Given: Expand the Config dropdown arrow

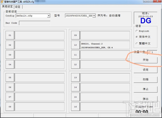Looking at the screenshot, I should point(49,16).
